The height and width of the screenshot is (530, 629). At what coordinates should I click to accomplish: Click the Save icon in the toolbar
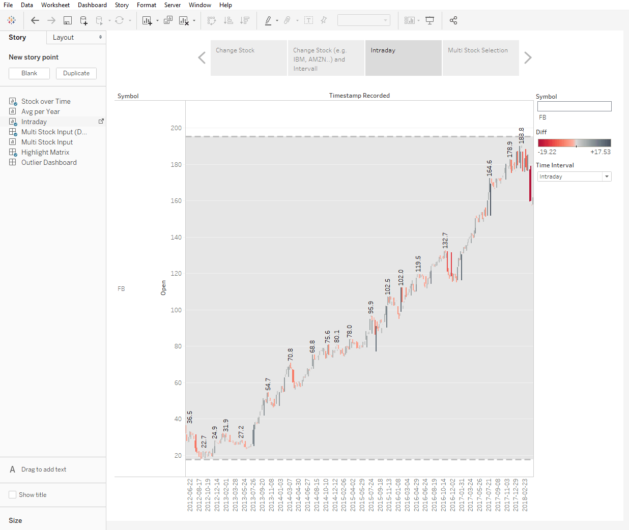(x=67, y=20)
